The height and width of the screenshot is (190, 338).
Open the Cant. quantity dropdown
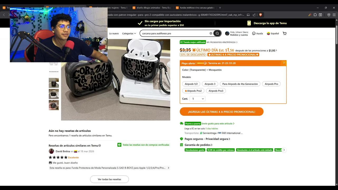(198, 99)
